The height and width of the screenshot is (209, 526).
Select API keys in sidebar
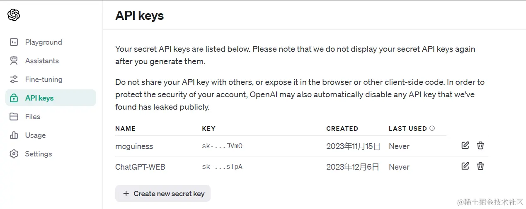tap(39, 98)
